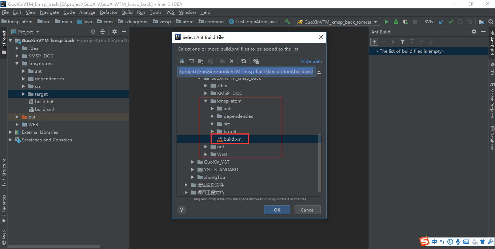Viewport: 495px width, 249px height.
Task: Open the Favorites side tab
Action: click(4, 209)
